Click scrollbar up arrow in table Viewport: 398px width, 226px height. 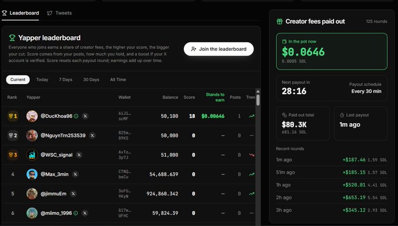(258, 91)
